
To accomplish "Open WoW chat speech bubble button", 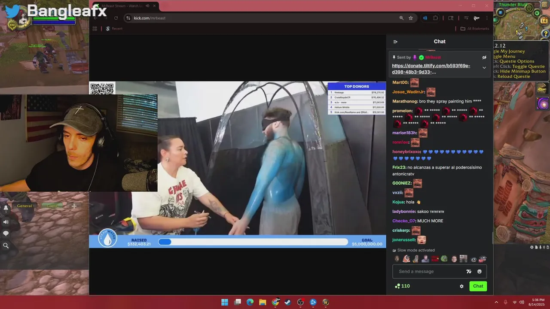I will tap(6, 233).
